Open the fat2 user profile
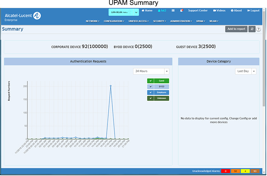The height and width of the screenshot is (176, 267). (162, 11)
